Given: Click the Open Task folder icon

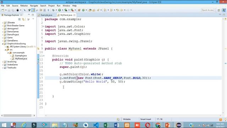Looking at the screenshot, I should (94, 10).
